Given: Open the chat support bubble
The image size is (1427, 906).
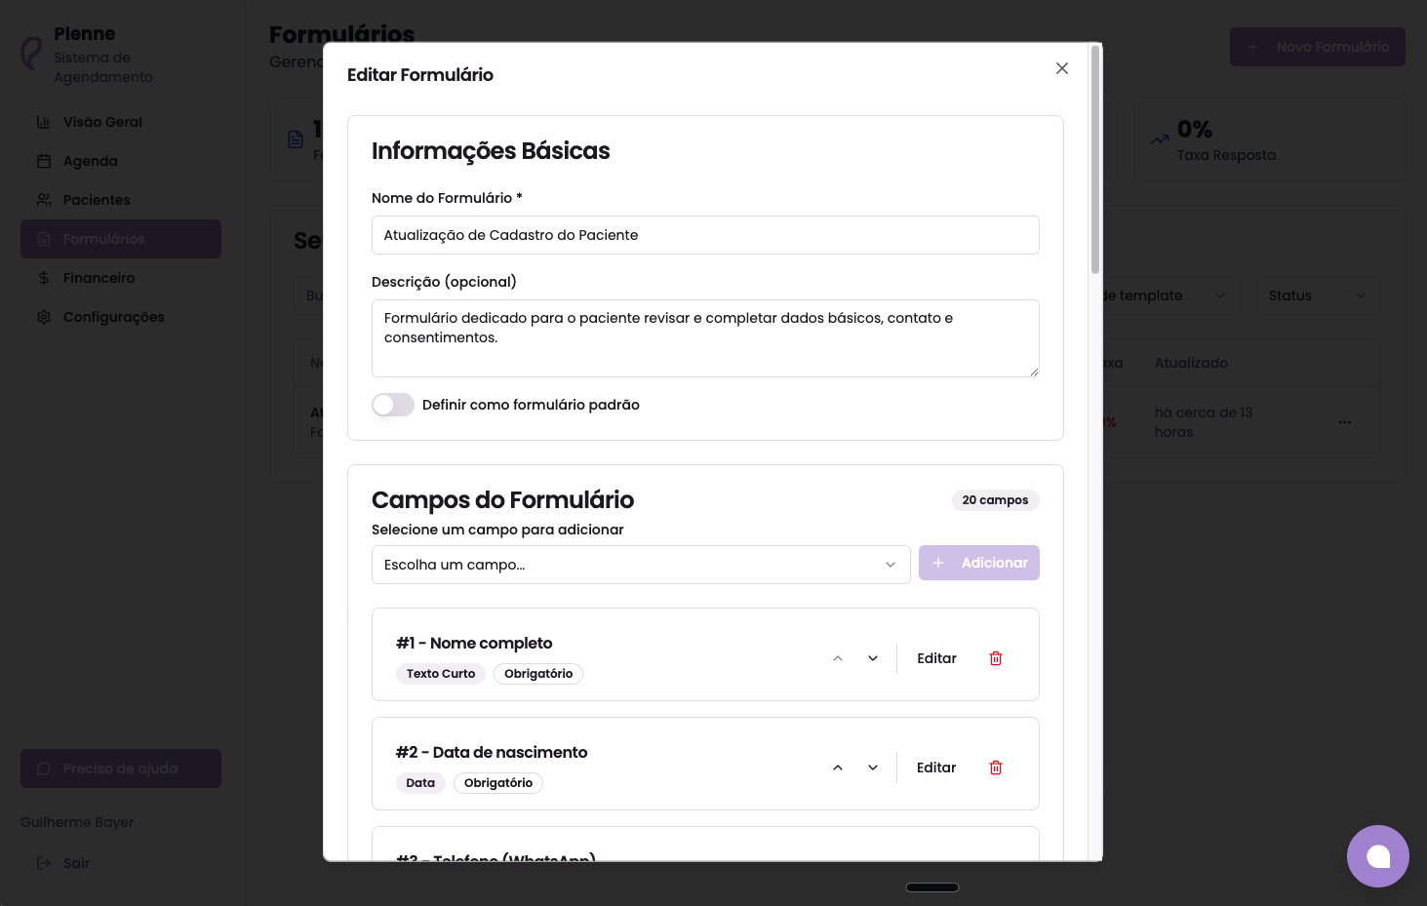Looking at the screenshot, I should point(1377,856).
